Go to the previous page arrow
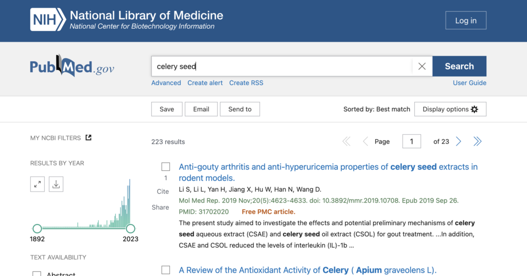Viewport: 527px width, 276px height. (365, 142)
